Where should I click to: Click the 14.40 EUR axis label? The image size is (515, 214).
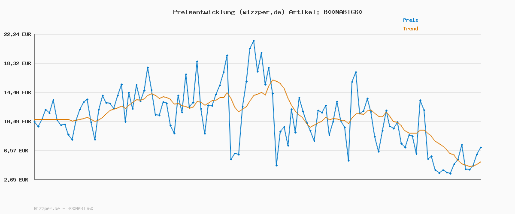point(17,92)
